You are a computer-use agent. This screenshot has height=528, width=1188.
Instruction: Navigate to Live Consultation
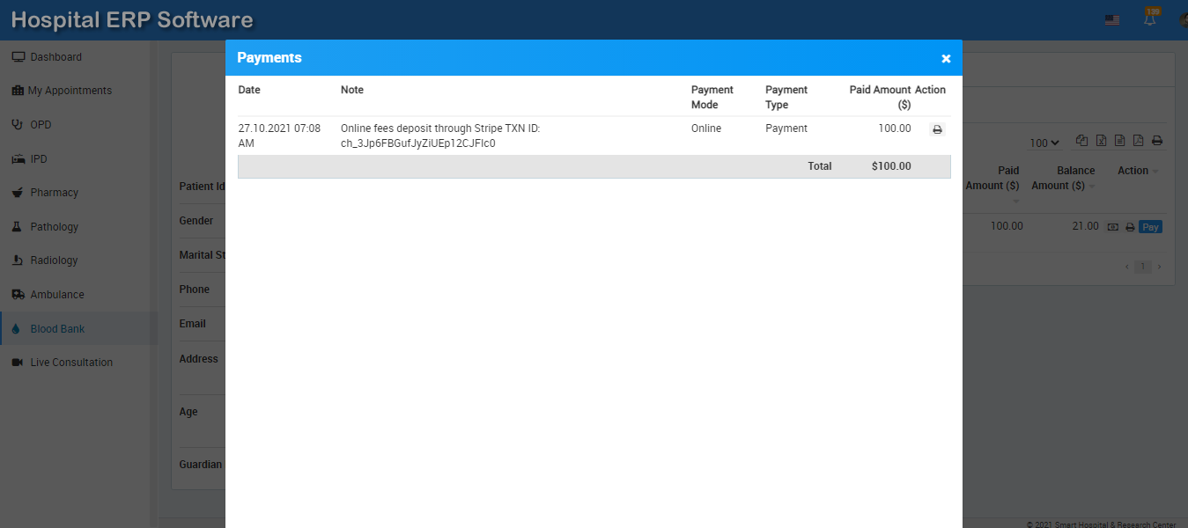pyautogui.click(x=71, y=363)
